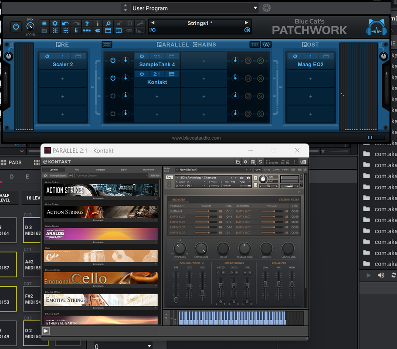Open Kontakt options gear icon
The image size is (397, 349).
click(x=245, y=162)
